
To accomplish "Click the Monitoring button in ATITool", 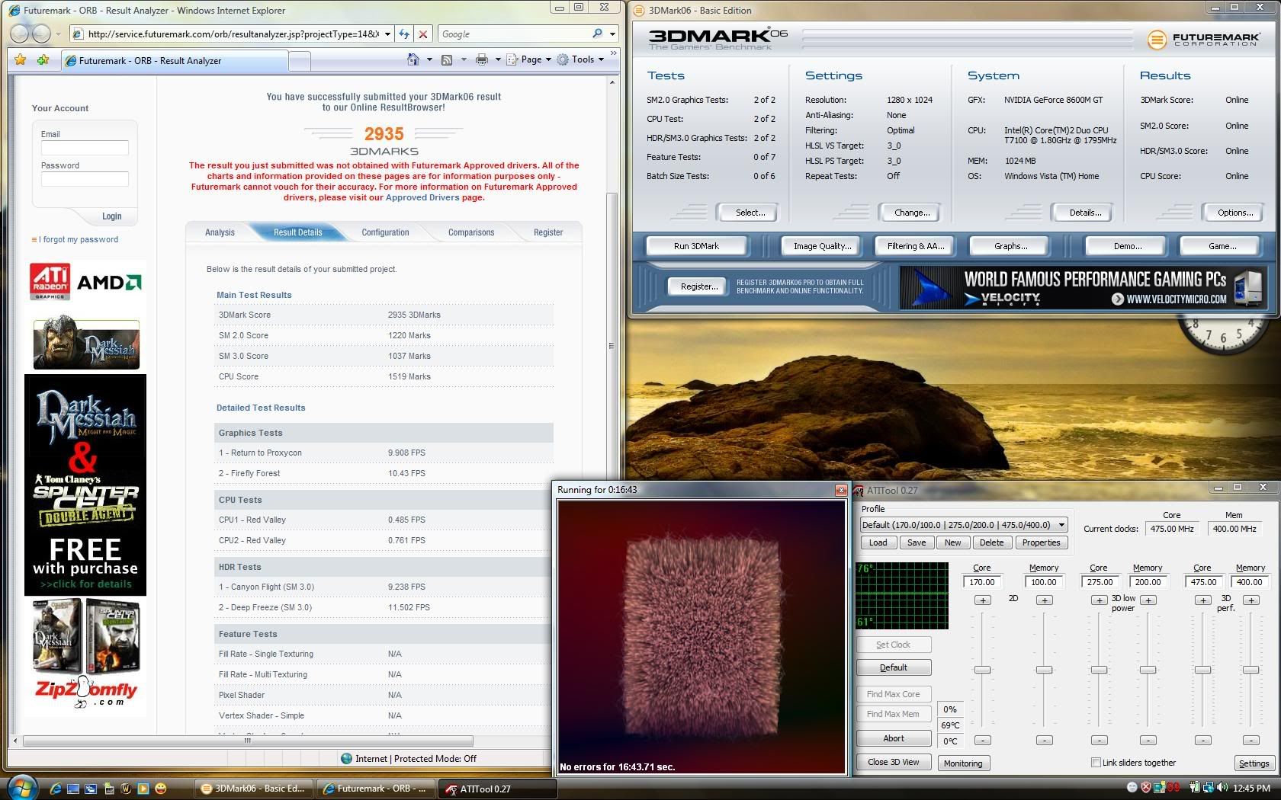I will click(x=963, y=763).
